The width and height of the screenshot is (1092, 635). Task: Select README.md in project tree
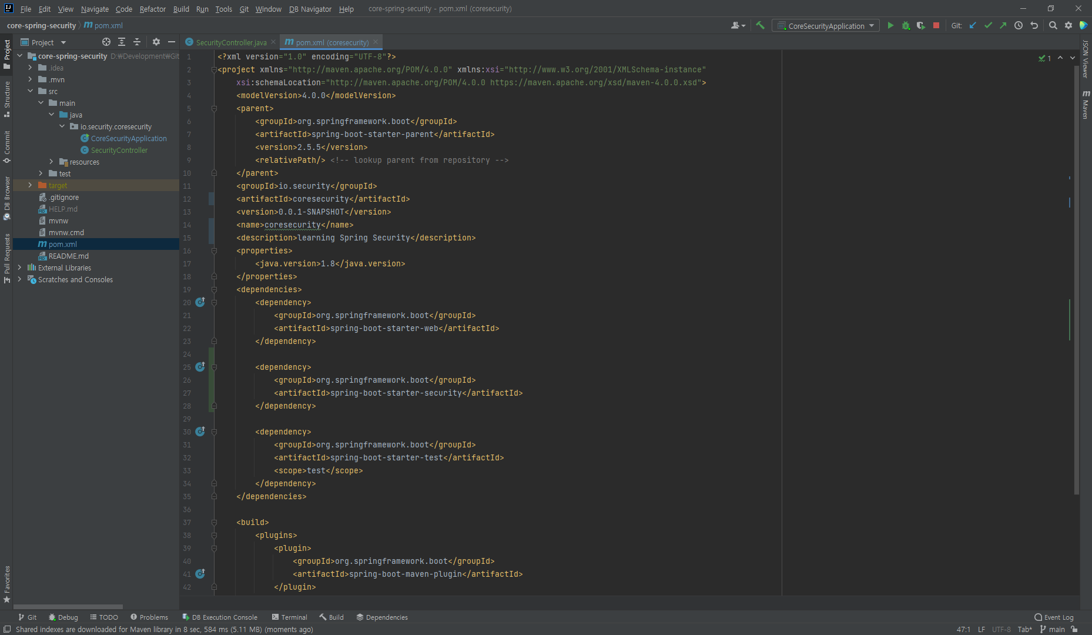tap(69, 256)
